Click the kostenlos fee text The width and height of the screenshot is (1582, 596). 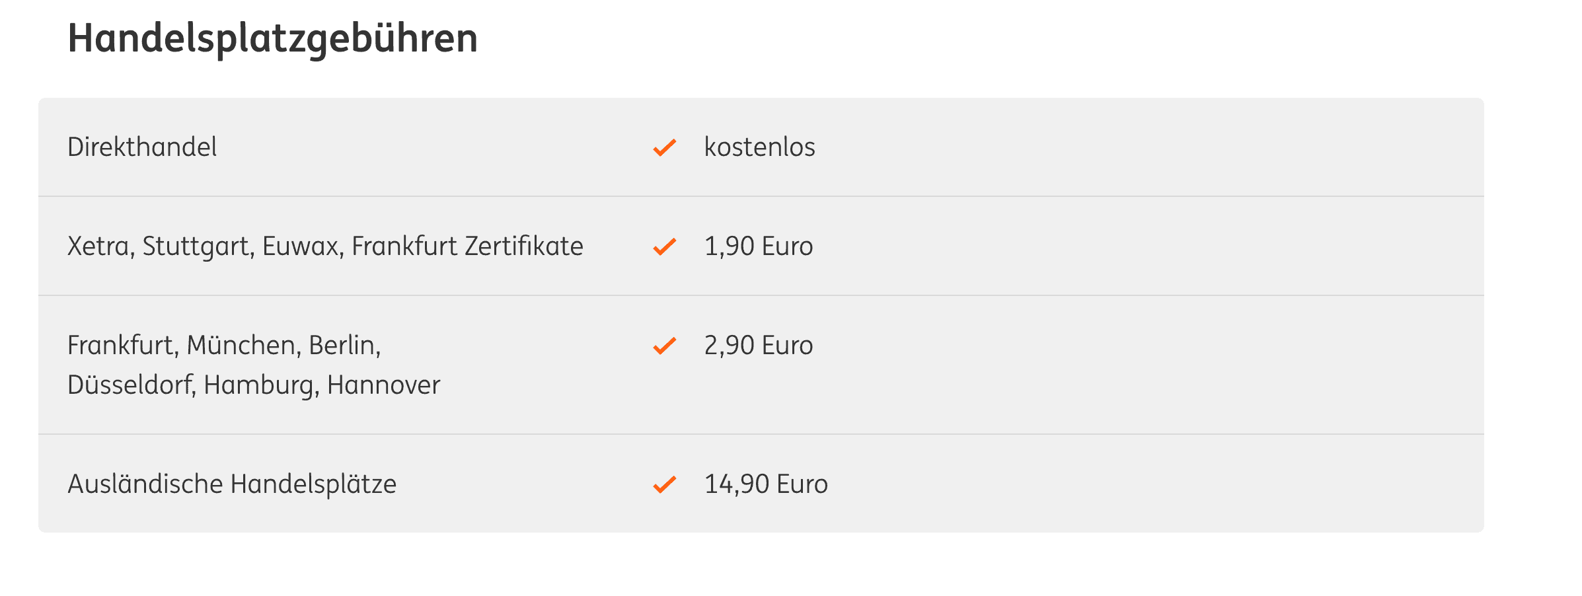tap(759, 147)
